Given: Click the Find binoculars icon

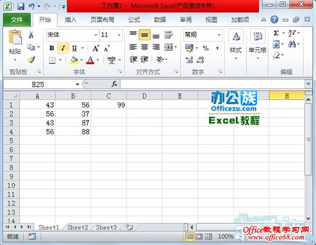Looking at the screenshot, I should pos(292,44).
